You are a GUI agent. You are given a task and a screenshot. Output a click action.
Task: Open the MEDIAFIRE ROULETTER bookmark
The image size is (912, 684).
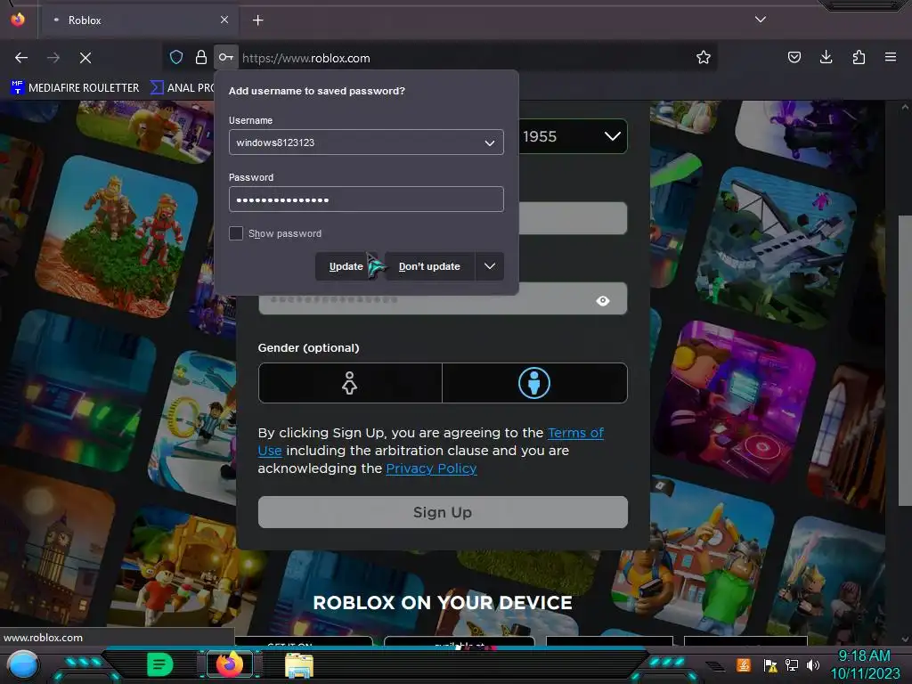tap(75, 88)
